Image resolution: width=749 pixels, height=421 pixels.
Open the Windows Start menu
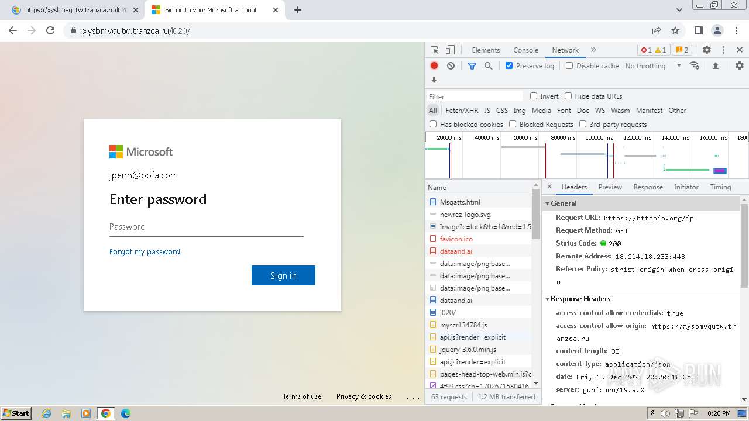click(16, 413)
